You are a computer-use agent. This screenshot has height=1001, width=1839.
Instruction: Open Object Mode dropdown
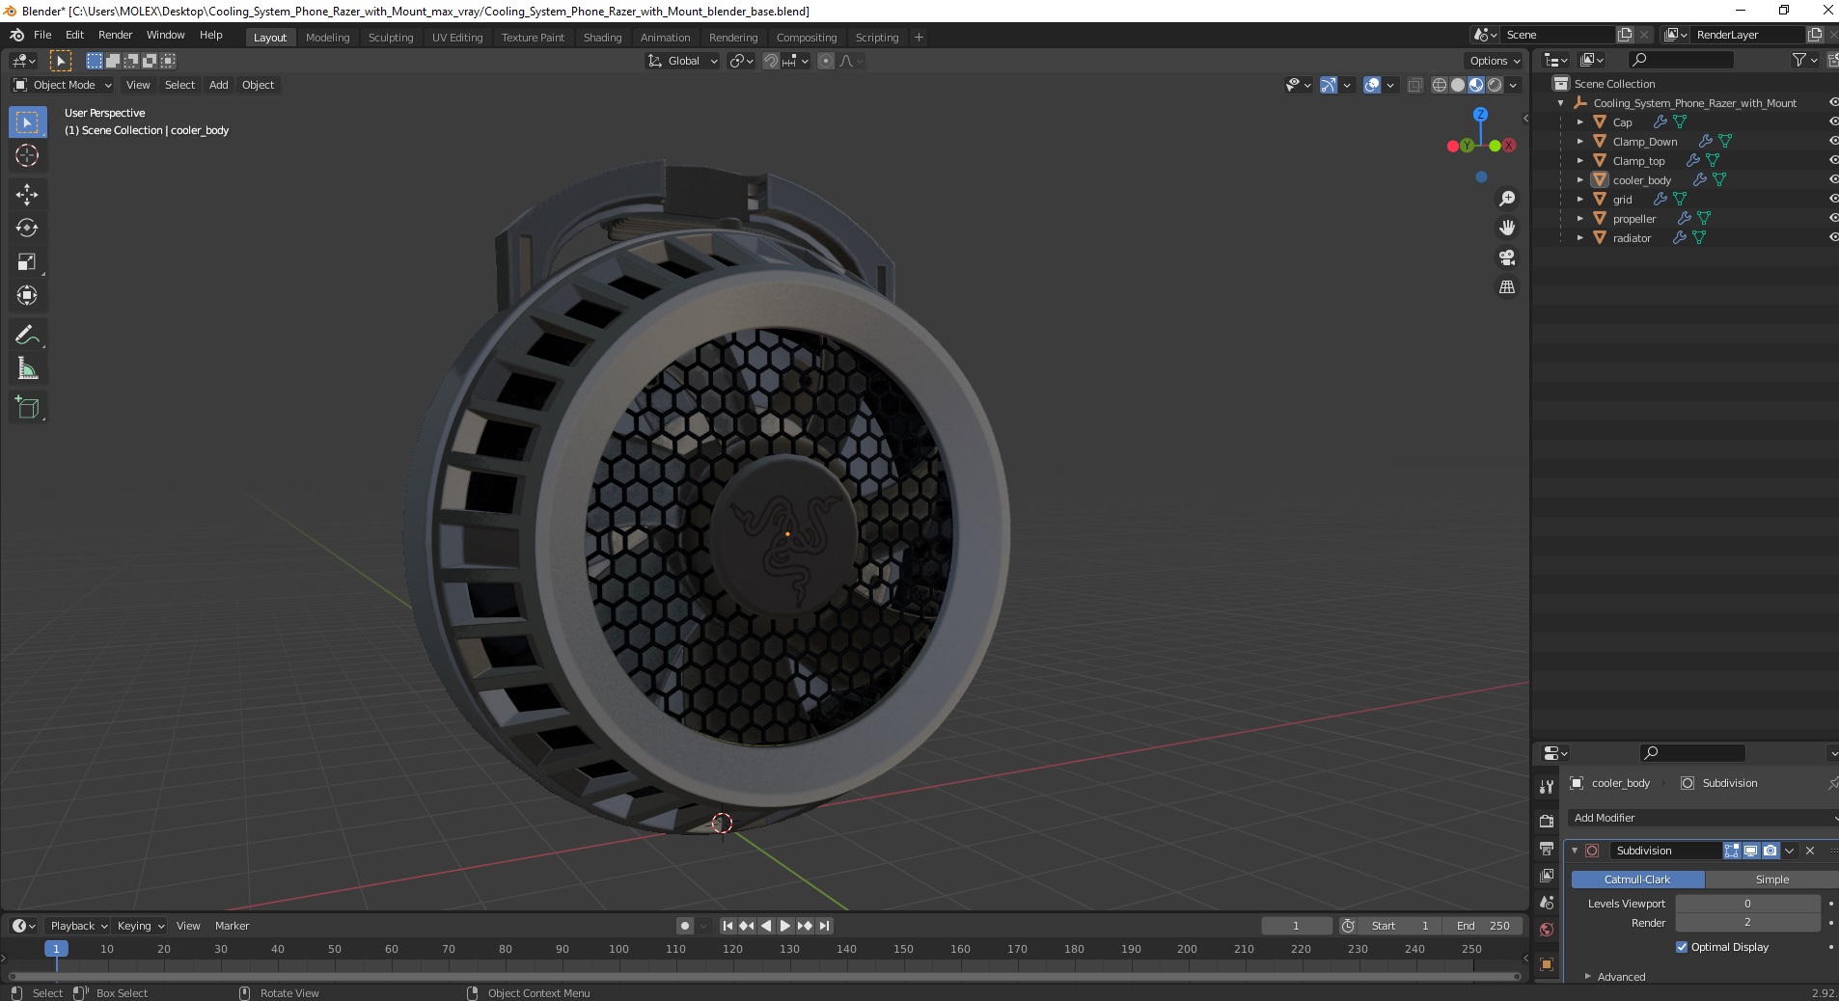63,85
